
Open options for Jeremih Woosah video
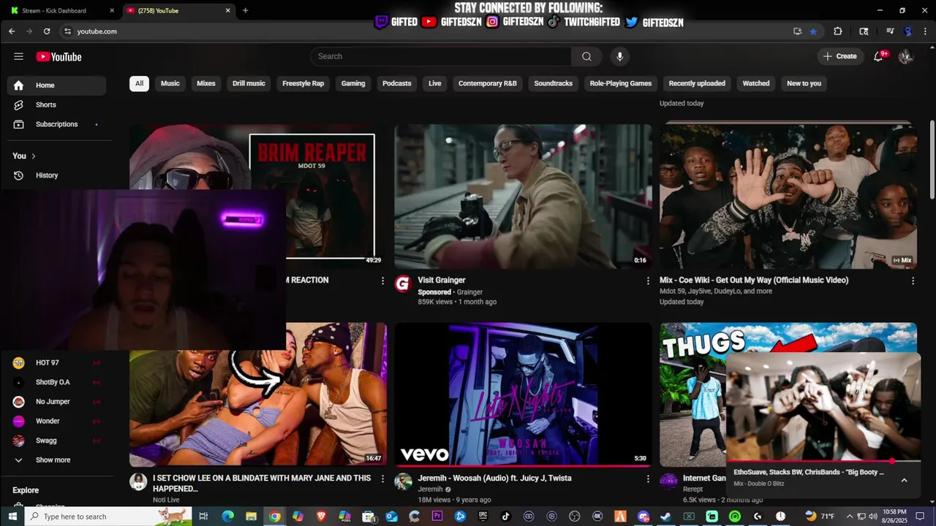point(647,479)
